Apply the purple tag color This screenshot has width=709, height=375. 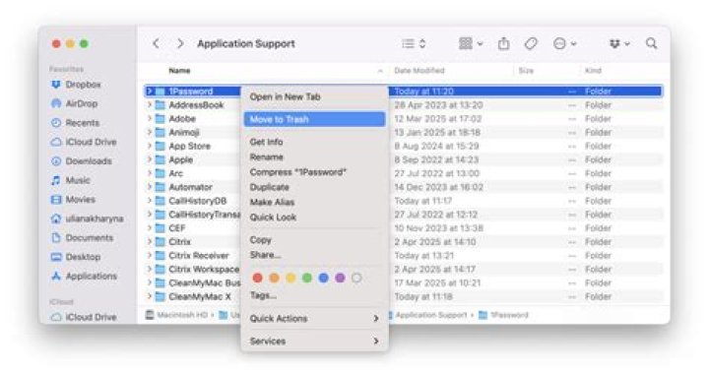click(340, 278)
